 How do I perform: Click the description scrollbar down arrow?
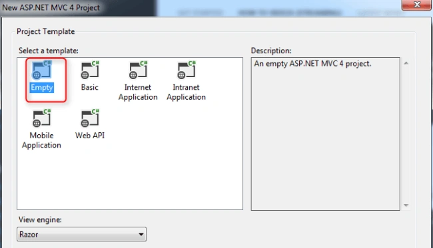coord(406,205)
